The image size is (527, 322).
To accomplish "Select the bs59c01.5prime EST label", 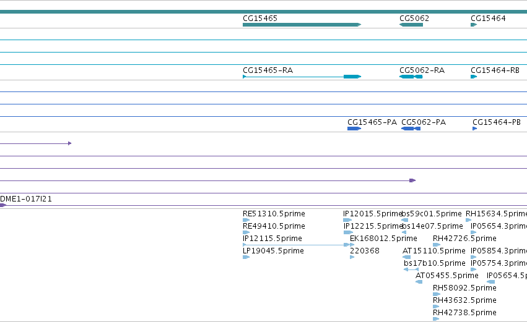I will click(x=432, y=214).
